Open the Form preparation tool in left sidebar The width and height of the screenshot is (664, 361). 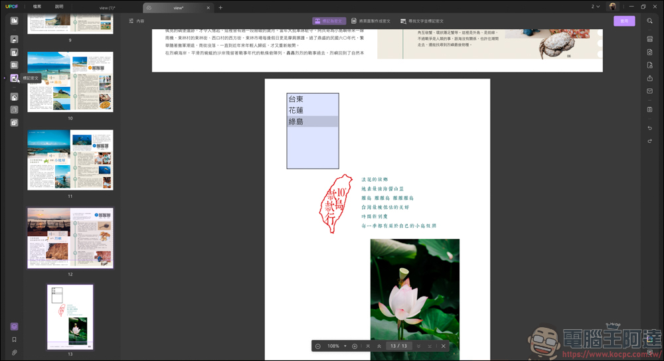(x=14, y=65)
